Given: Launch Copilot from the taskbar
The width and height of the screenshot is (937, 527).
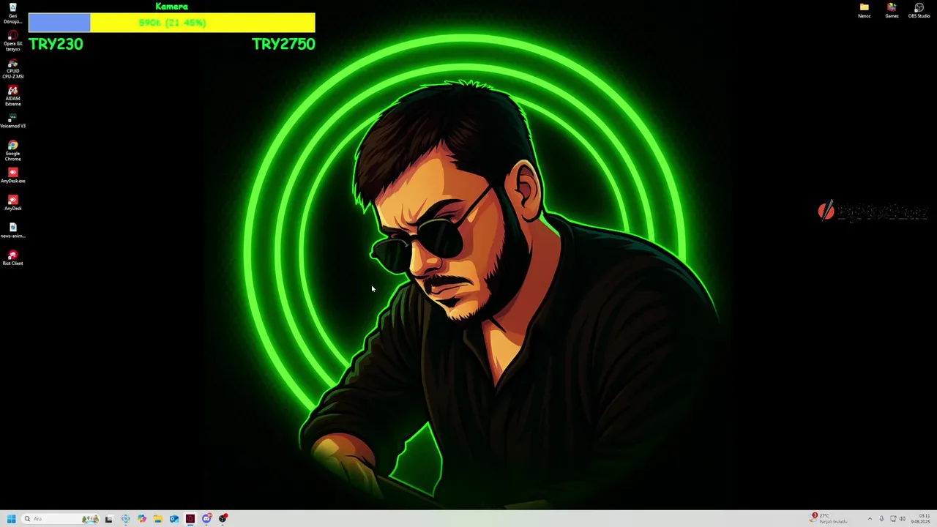Looking at the screenshot, I should [142, 519].
